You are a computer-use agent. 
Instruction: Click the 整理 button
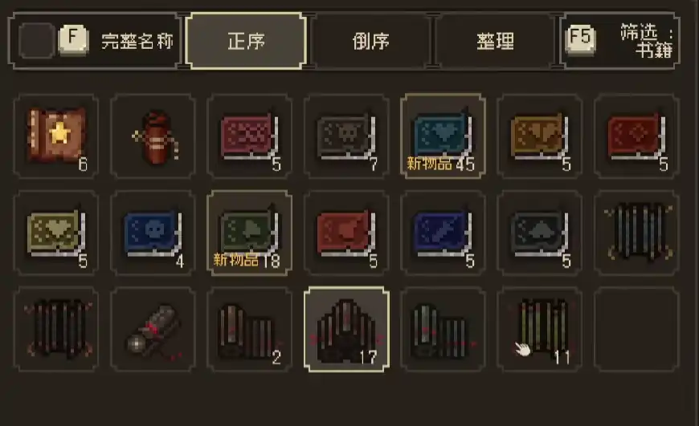click(495, 41)
